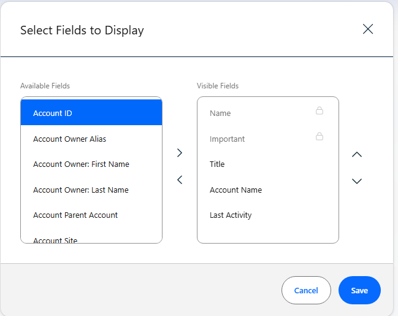Viewport: 398px width, 316px height.
Task: Select Title in Visible Fields list
Action: pos(268,164)
